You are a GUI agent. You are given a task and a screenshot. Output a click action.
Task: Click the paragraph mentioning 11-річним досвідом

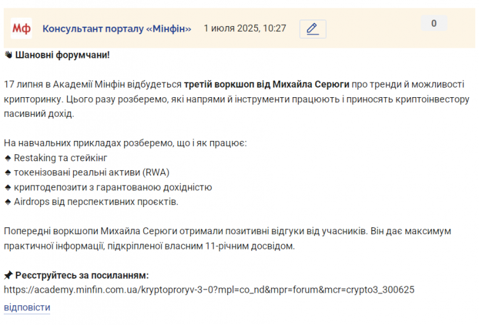[227, 239]
